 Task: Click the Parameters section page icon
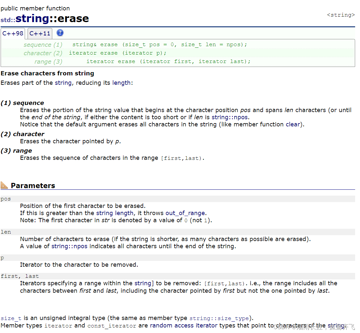[5, 186]
